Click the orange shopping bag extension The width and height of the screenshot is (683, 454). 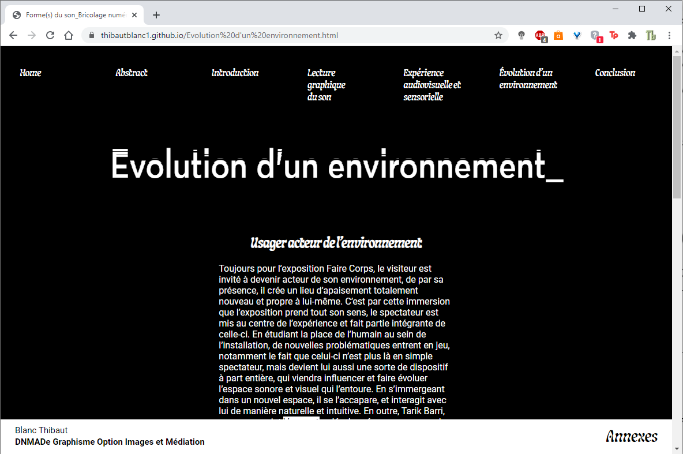(x=558, y=35)
